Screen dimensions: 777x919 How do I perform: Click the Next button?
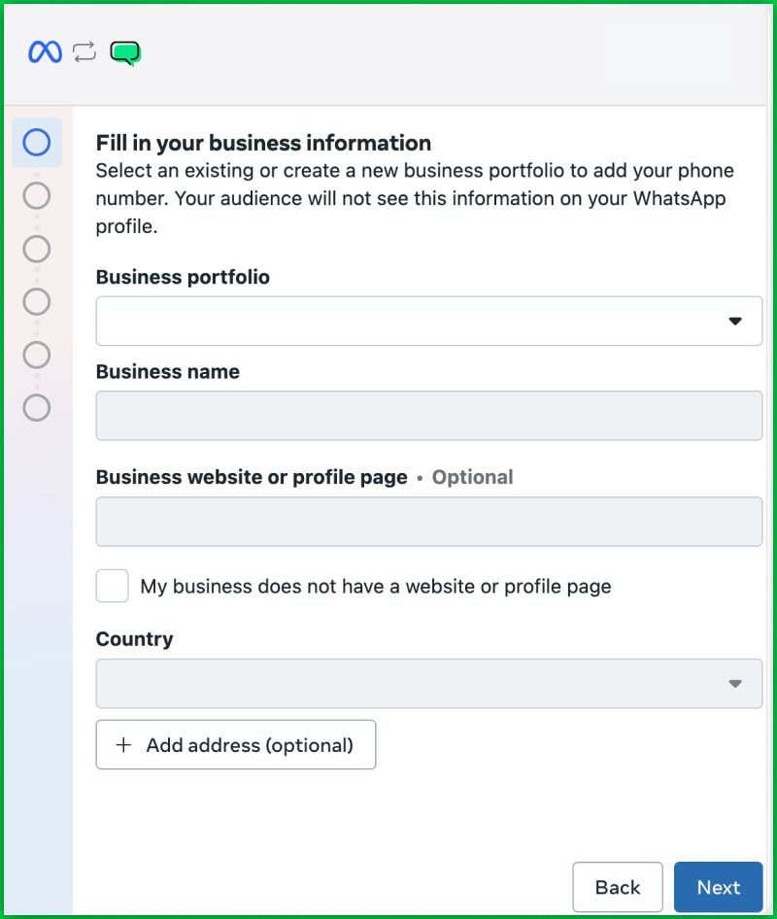(718, 887)
